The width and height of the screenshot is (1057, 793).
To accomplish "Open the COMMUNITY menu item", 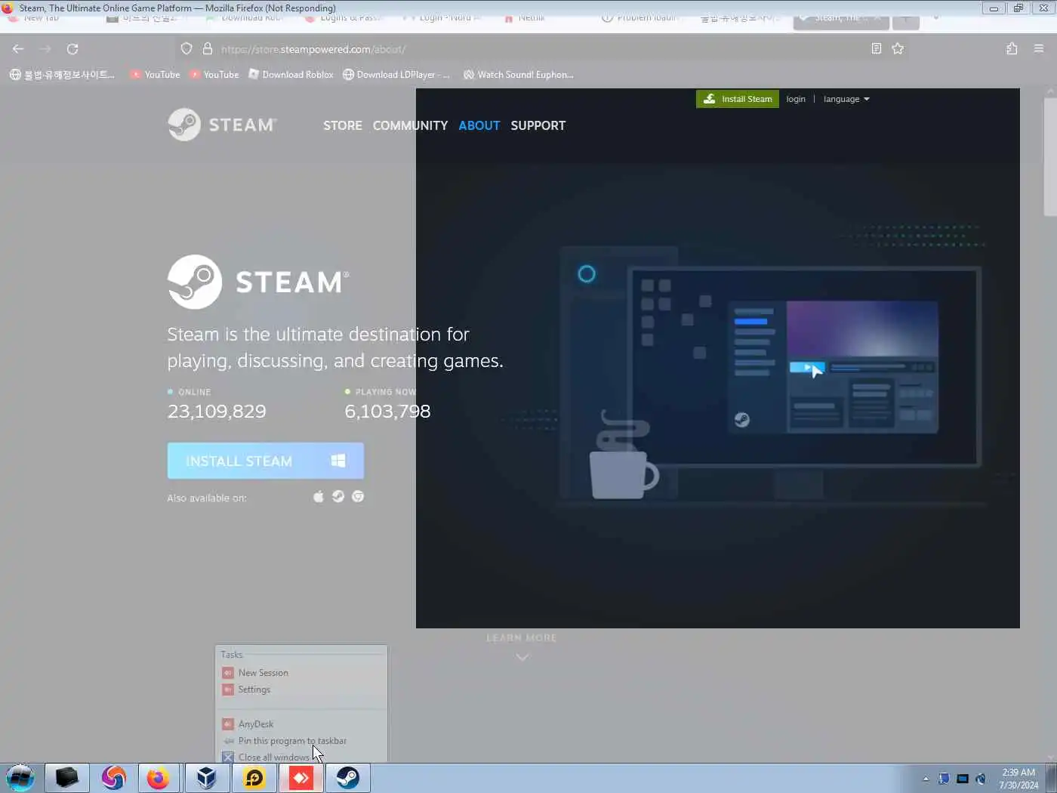I will click(410, 125).
